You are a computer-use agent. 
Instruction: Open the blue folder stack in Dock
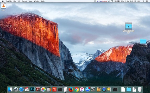[129, 89]
